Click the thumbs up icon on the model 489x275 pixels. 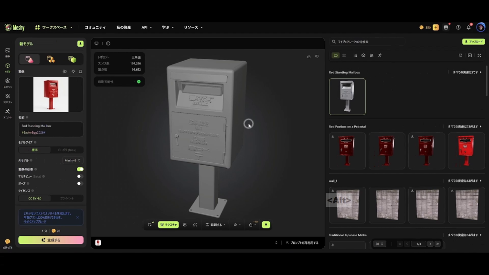pyautogui.click(x=309, y=56)
